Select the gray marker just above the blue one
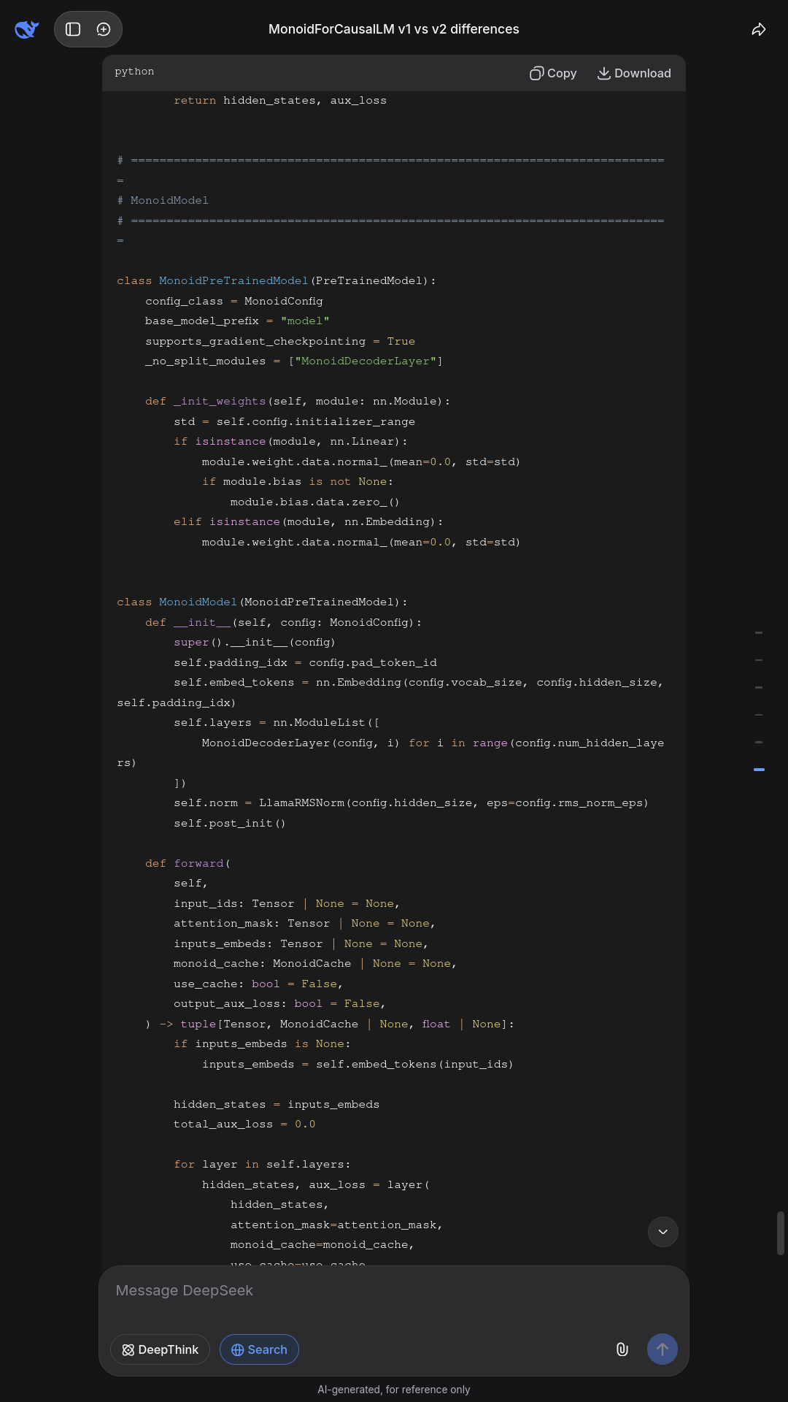Image resolution: width=788 pixels, height=1402 pixels. pos(759,742)
